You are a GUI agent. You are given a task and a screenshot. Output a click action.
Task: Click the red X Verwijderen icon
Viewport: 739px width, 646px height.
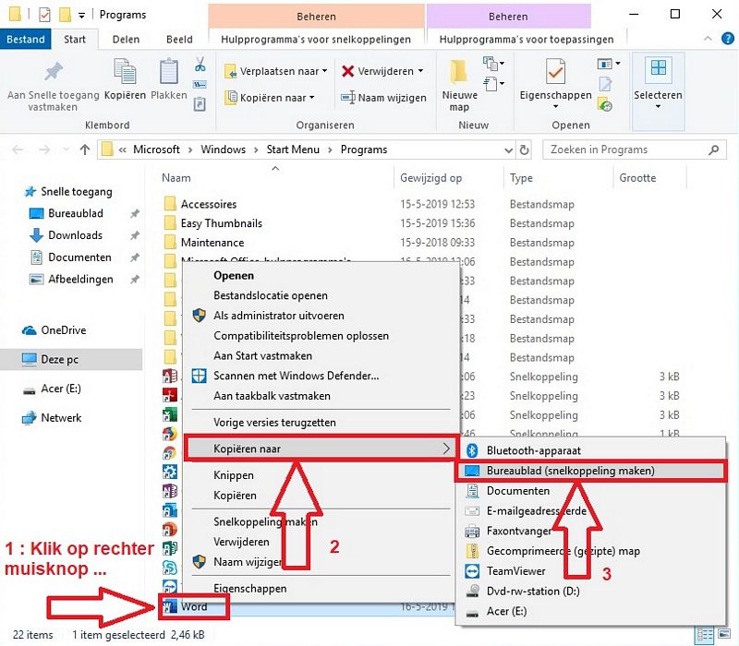348,71
